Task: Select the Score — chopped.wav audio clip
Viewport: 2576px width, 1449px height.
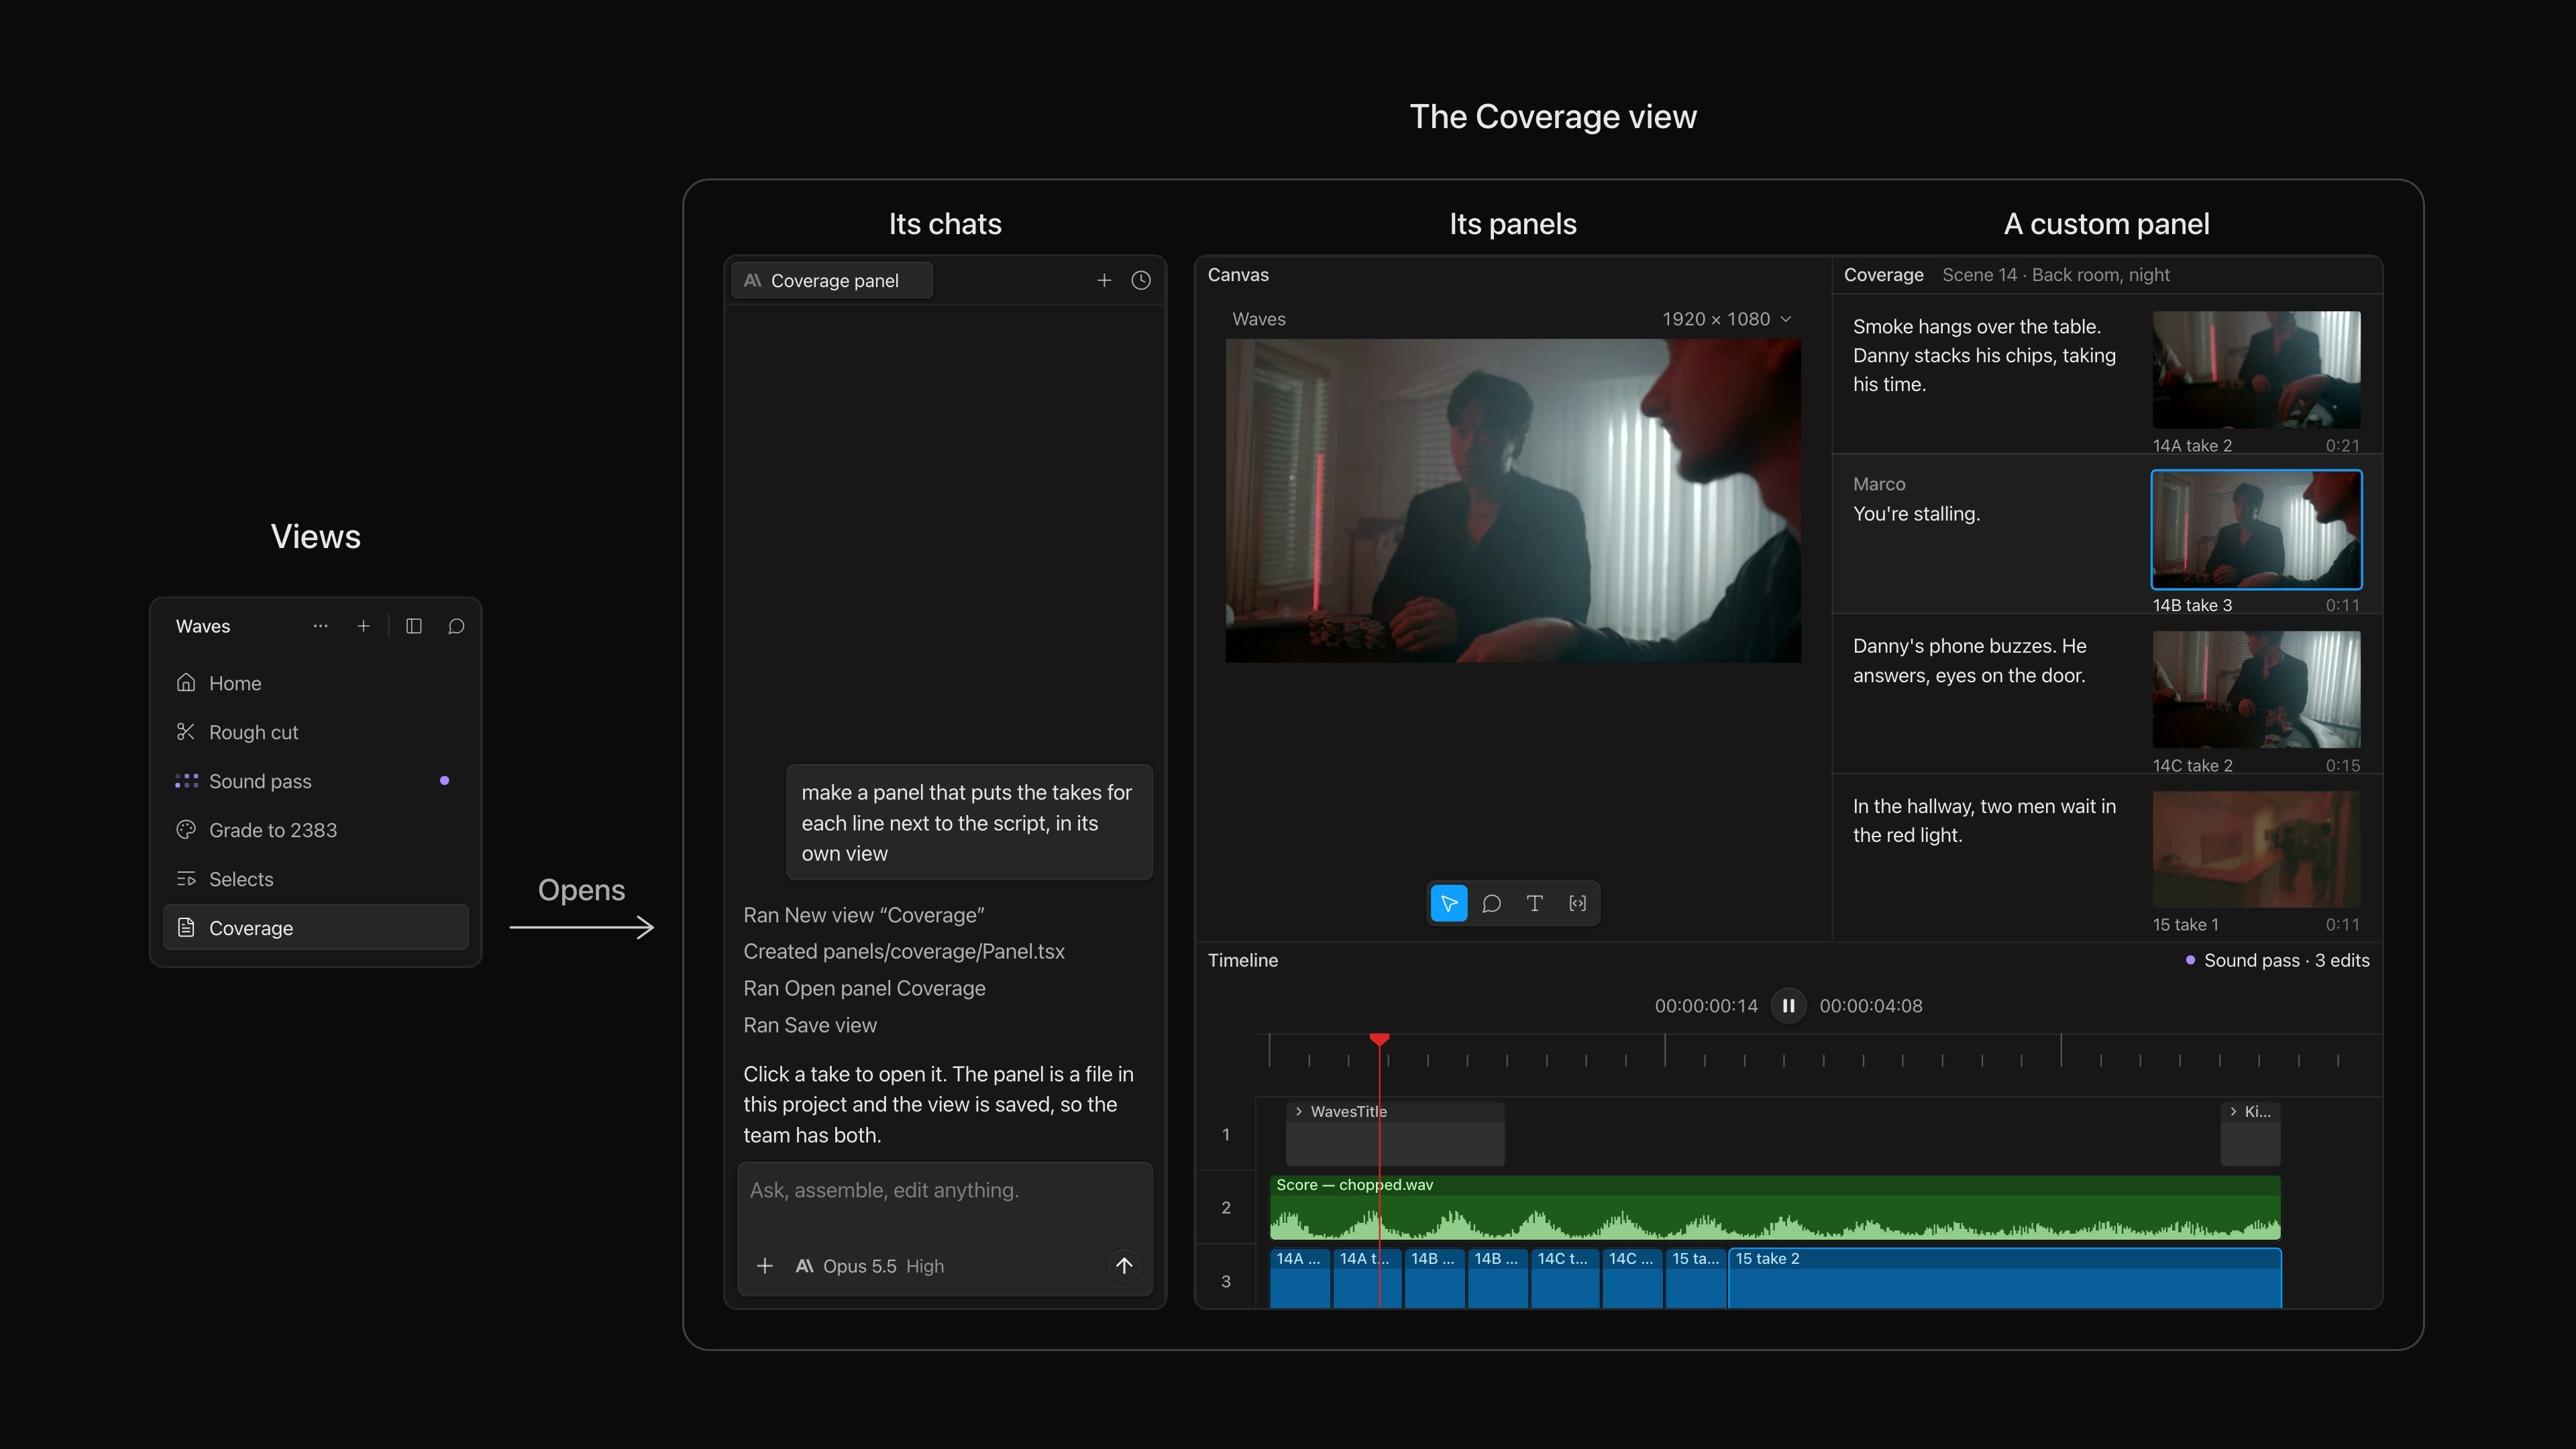Action: (1775, 1208)
